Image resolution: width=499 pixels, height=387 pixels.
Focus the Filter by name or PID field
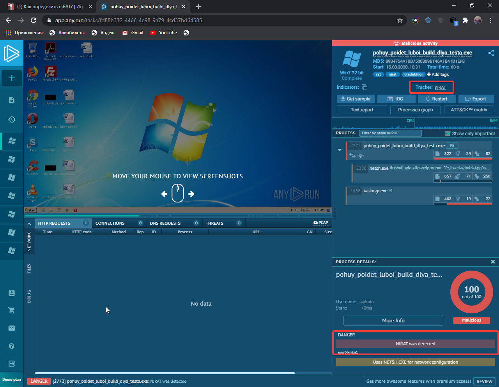click(390, 133)
